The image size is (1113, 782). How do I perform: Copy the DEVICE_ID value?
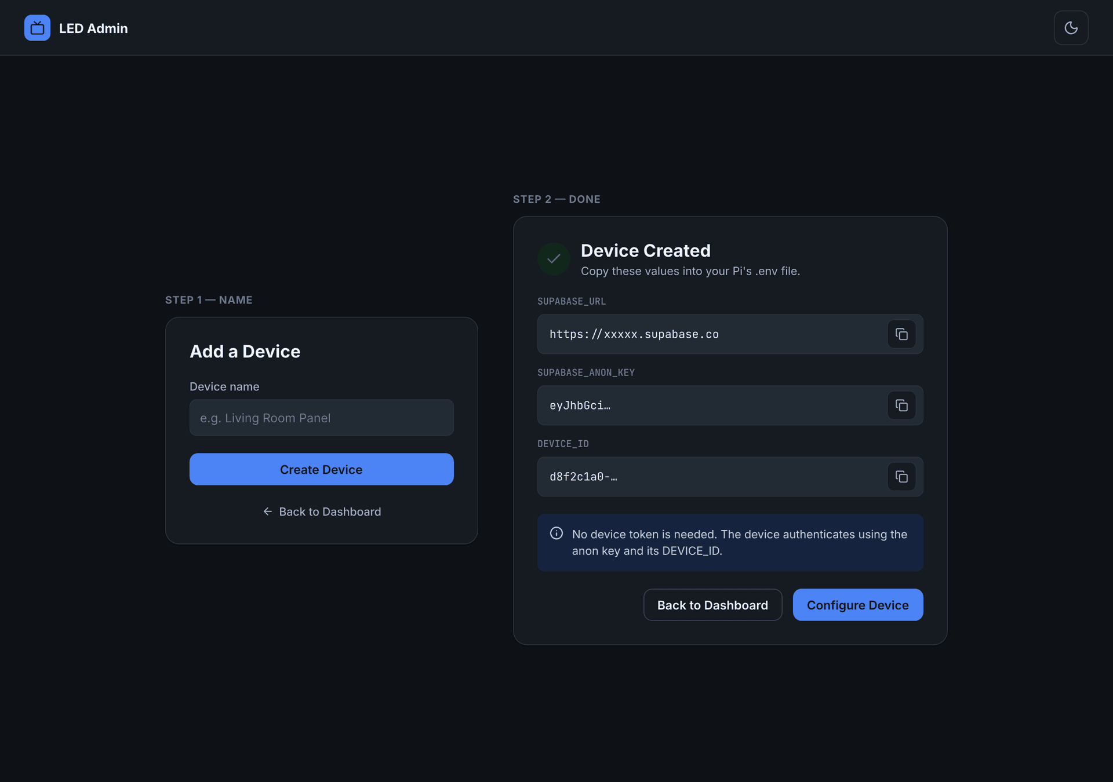(901, 477)
